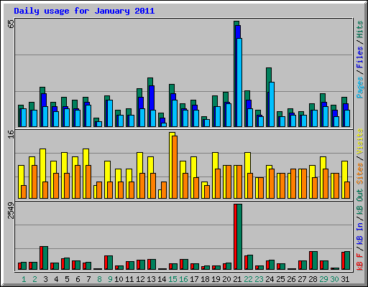Click day 30 on the x-axis
The image size is (368, 287).
tap(334, 279)
